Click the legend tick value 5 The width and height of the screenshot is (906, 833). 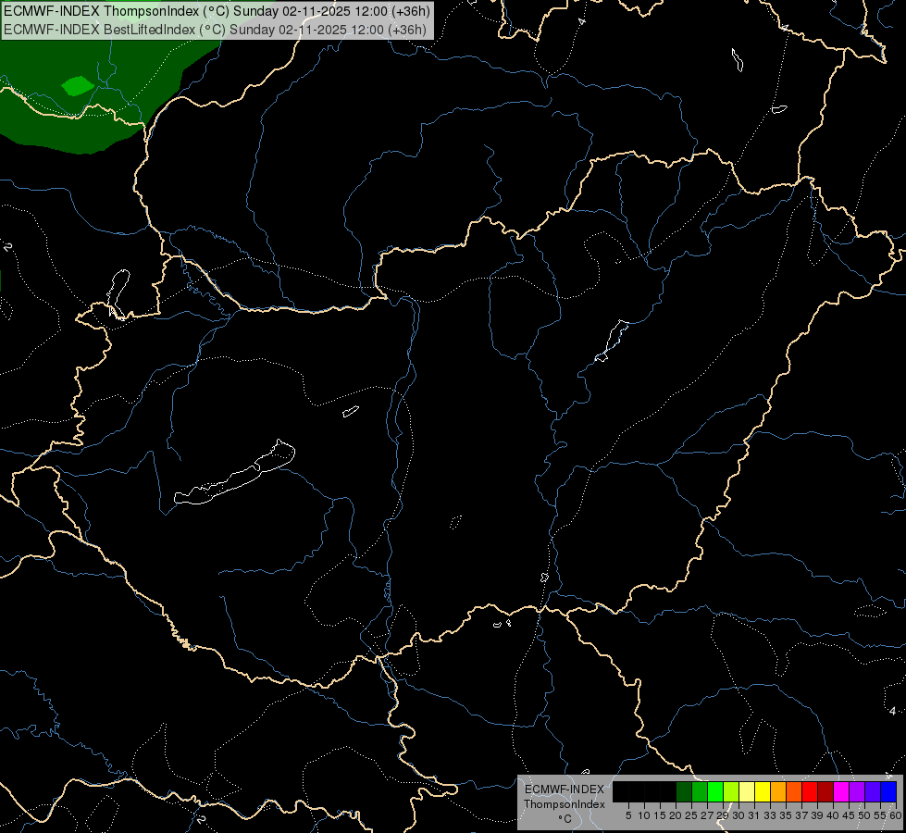pyautogui.click(x=628, y=815)
